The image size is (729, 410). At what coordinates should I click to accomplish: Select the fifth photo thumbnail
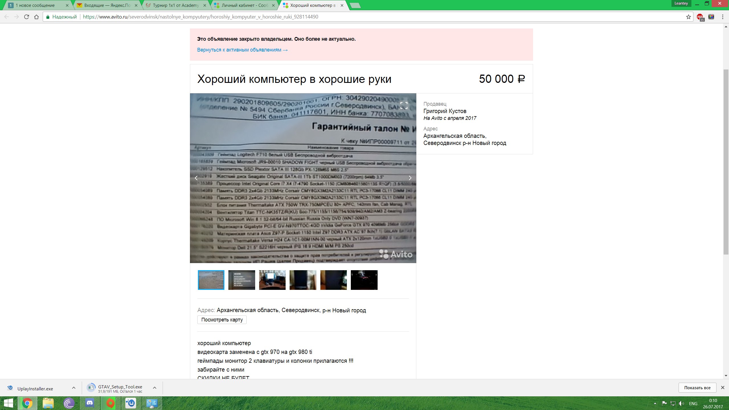pyautogui.click(x=333, y=280)
